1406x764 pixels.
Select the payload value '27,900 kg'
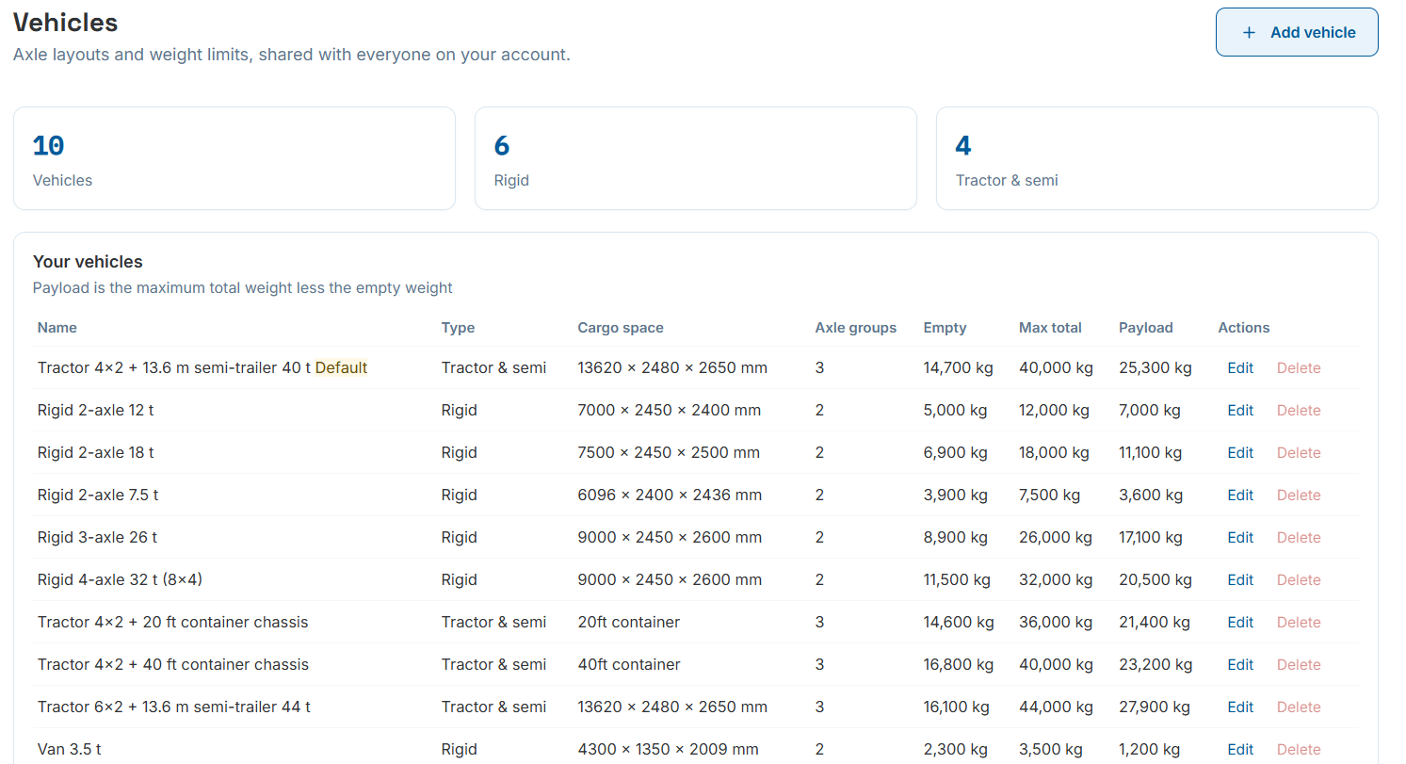point(1156,707)
